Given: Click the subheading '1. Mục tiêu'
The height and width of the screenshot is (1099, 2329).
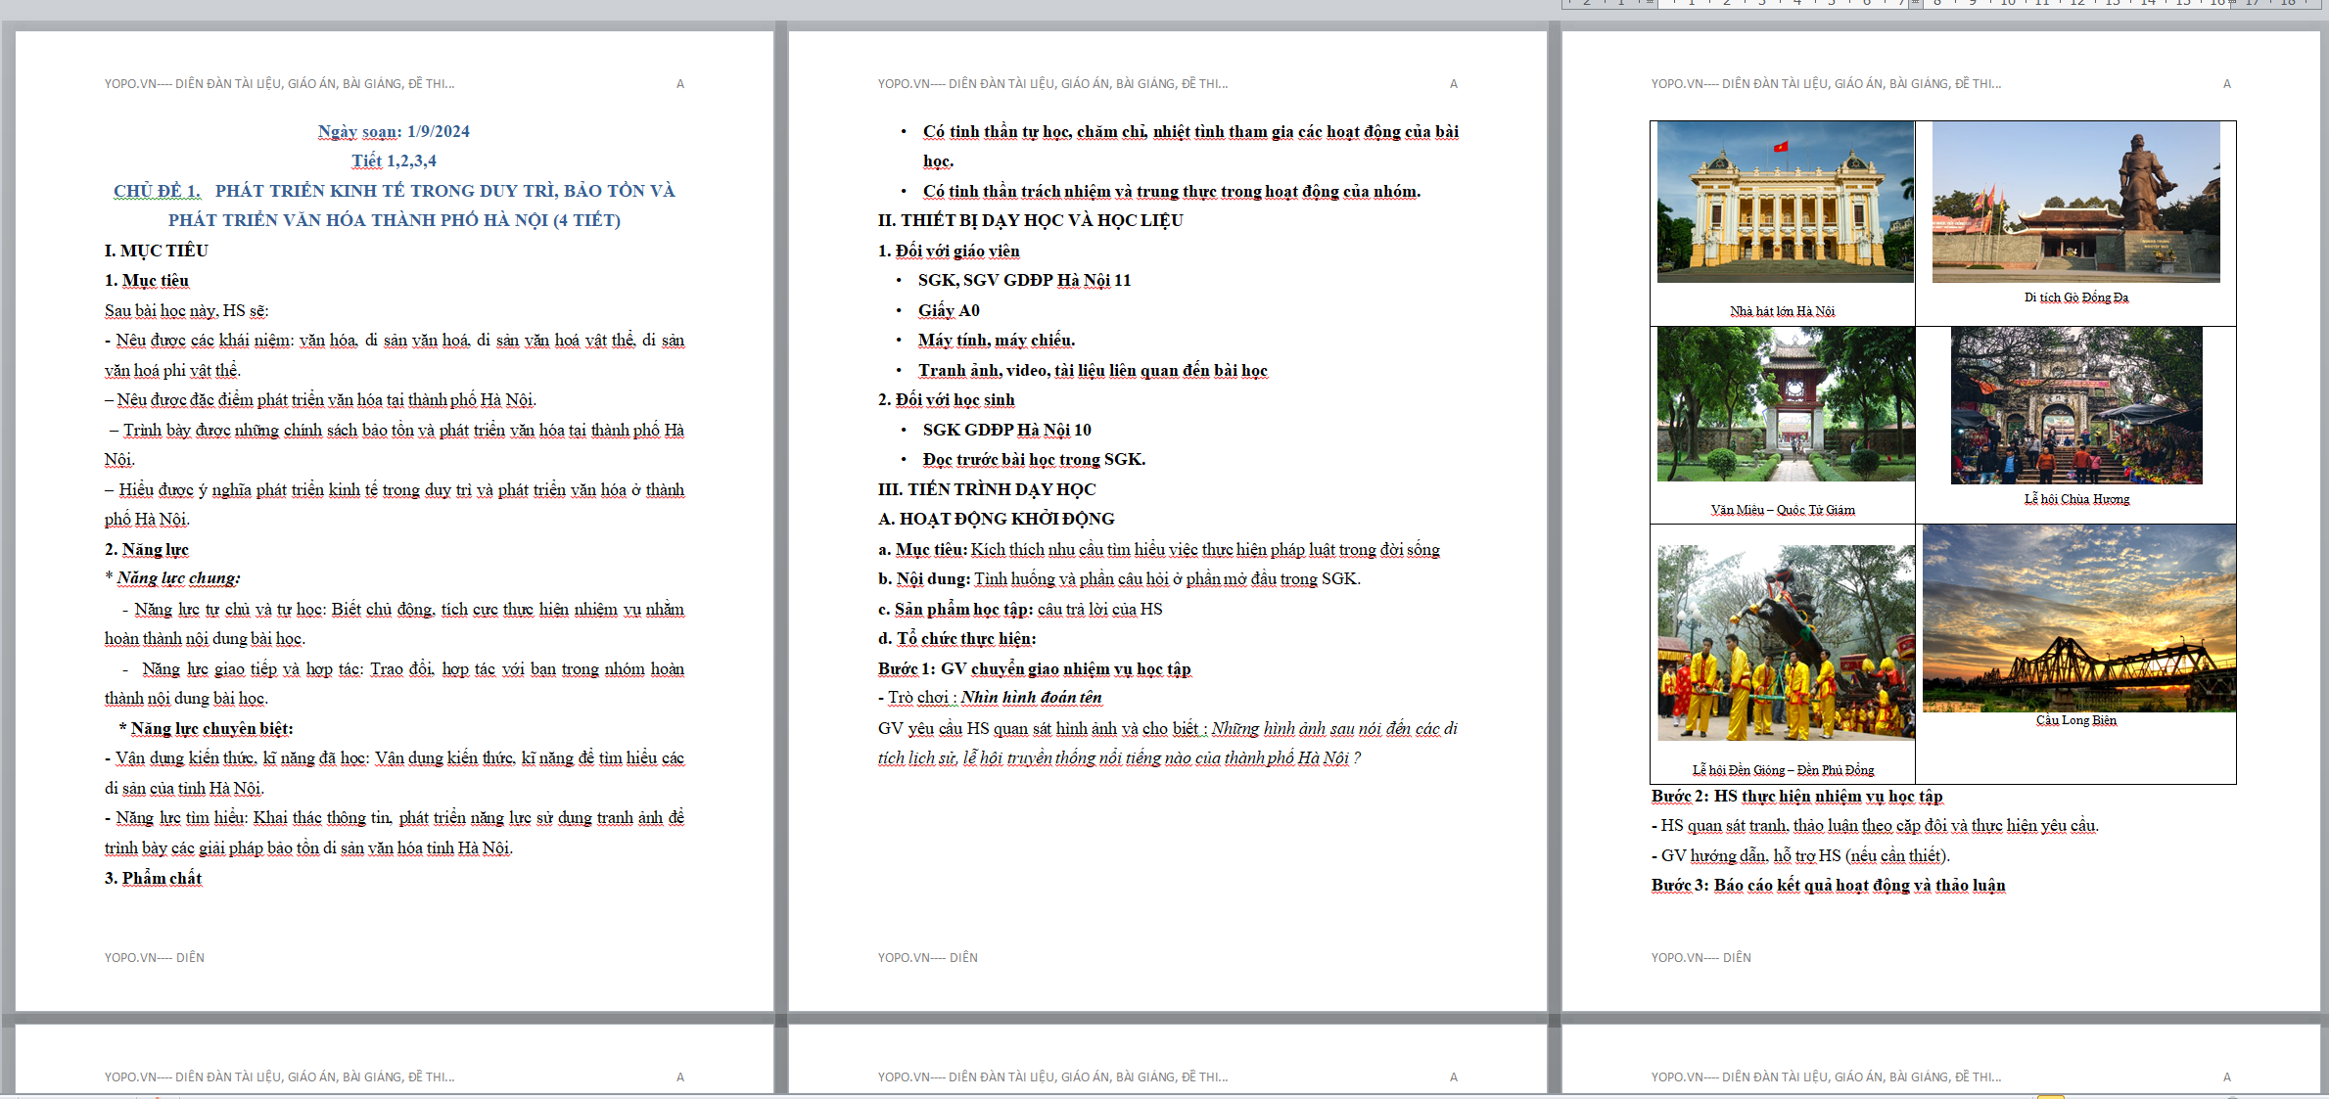Looking at the screenshot, I should 147,281.
